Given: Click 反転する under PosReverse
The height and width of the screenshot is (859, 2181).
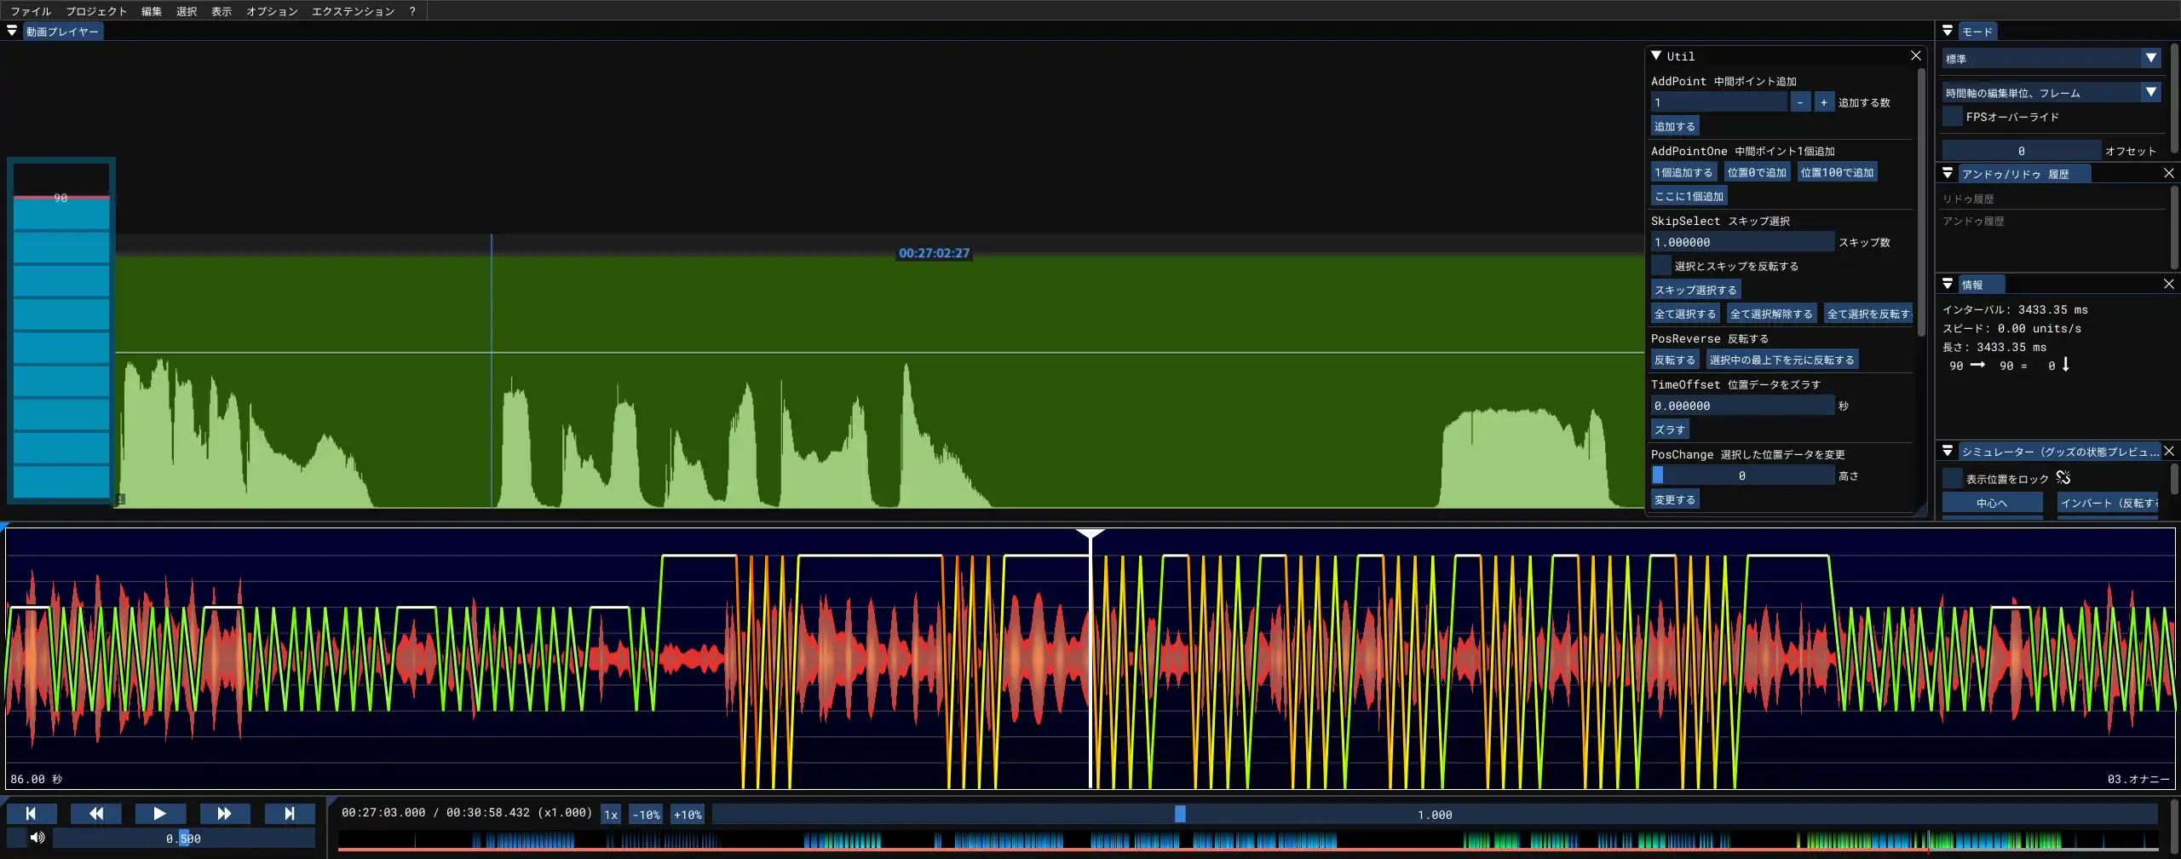Looking at the screenshot, I should pyautogui.click(x=1675, y=360).
